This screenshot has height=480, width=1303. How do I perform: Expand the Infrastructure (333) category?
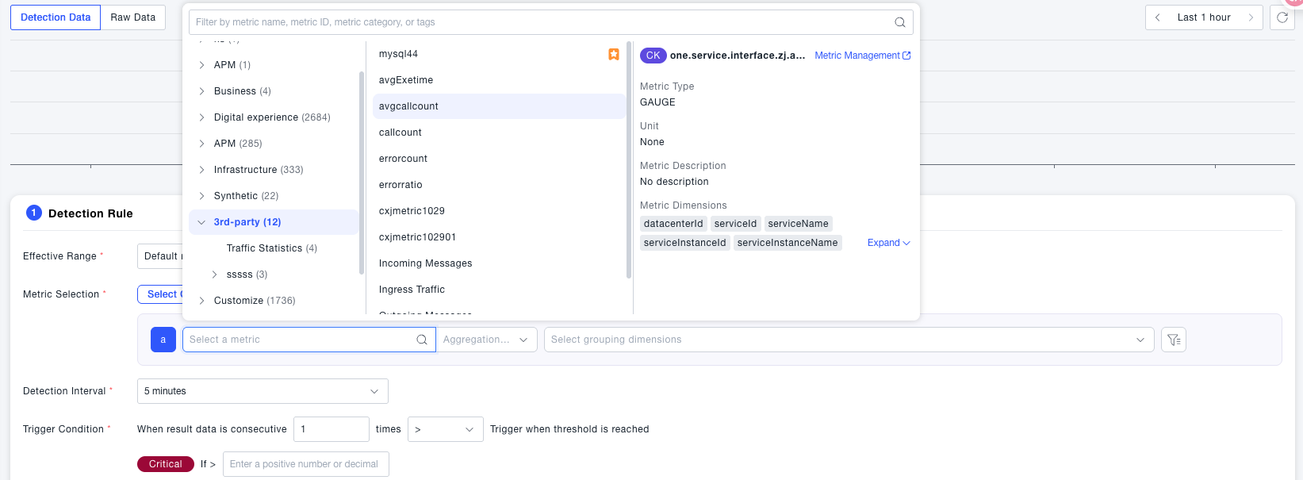201,170
